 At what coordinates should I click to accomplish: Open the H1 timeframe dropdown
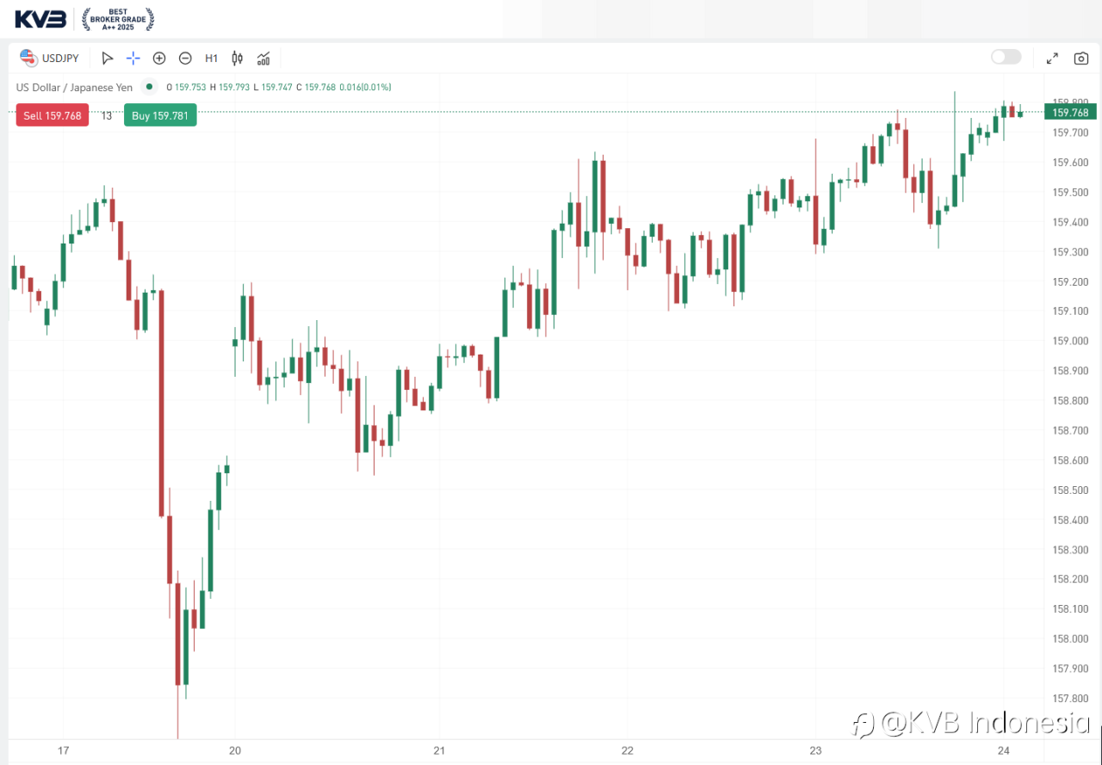pyautogui.click(x=211, y=59)
